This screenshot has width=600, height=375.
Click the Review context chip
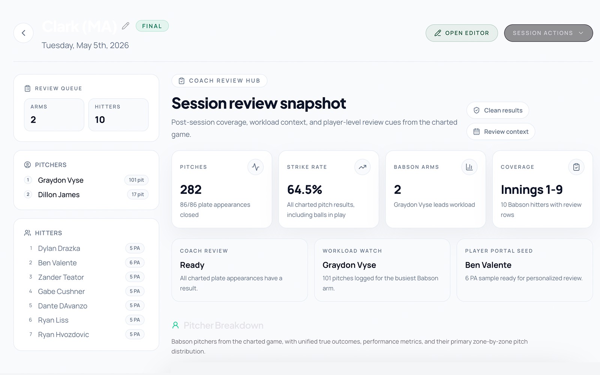(x=501, y=132)
